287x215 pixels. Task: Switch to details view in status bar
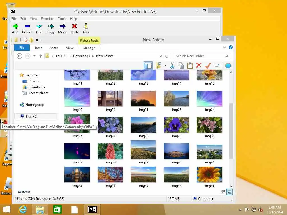pyautogui.click(x=223, y=192)
